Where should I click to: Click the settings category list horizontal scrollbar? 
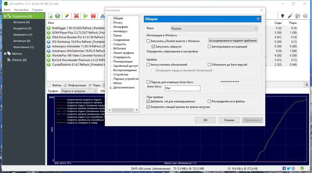[123, 110]
